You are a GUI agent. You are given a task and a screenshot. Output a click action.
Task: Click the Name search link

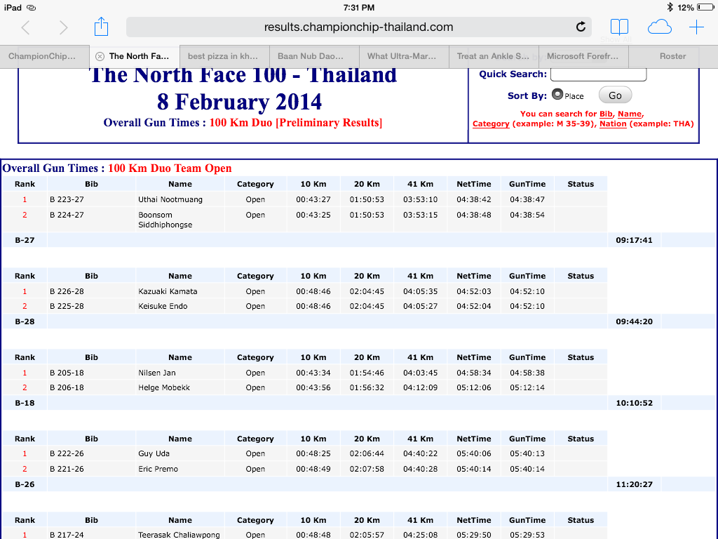pos(630,114)
